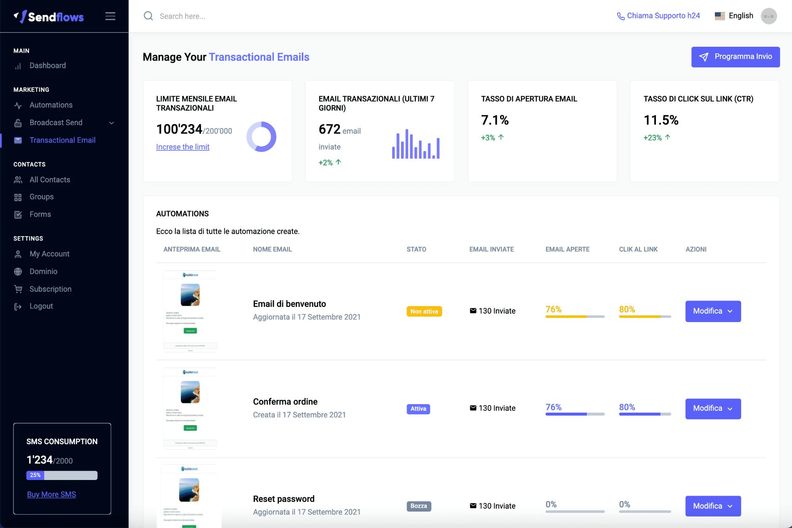Image resolution: width=792 pixels, height=528 pixels.
Task: Click the 76% open bar for Email di benvenuto
Action: click(575, 317)
